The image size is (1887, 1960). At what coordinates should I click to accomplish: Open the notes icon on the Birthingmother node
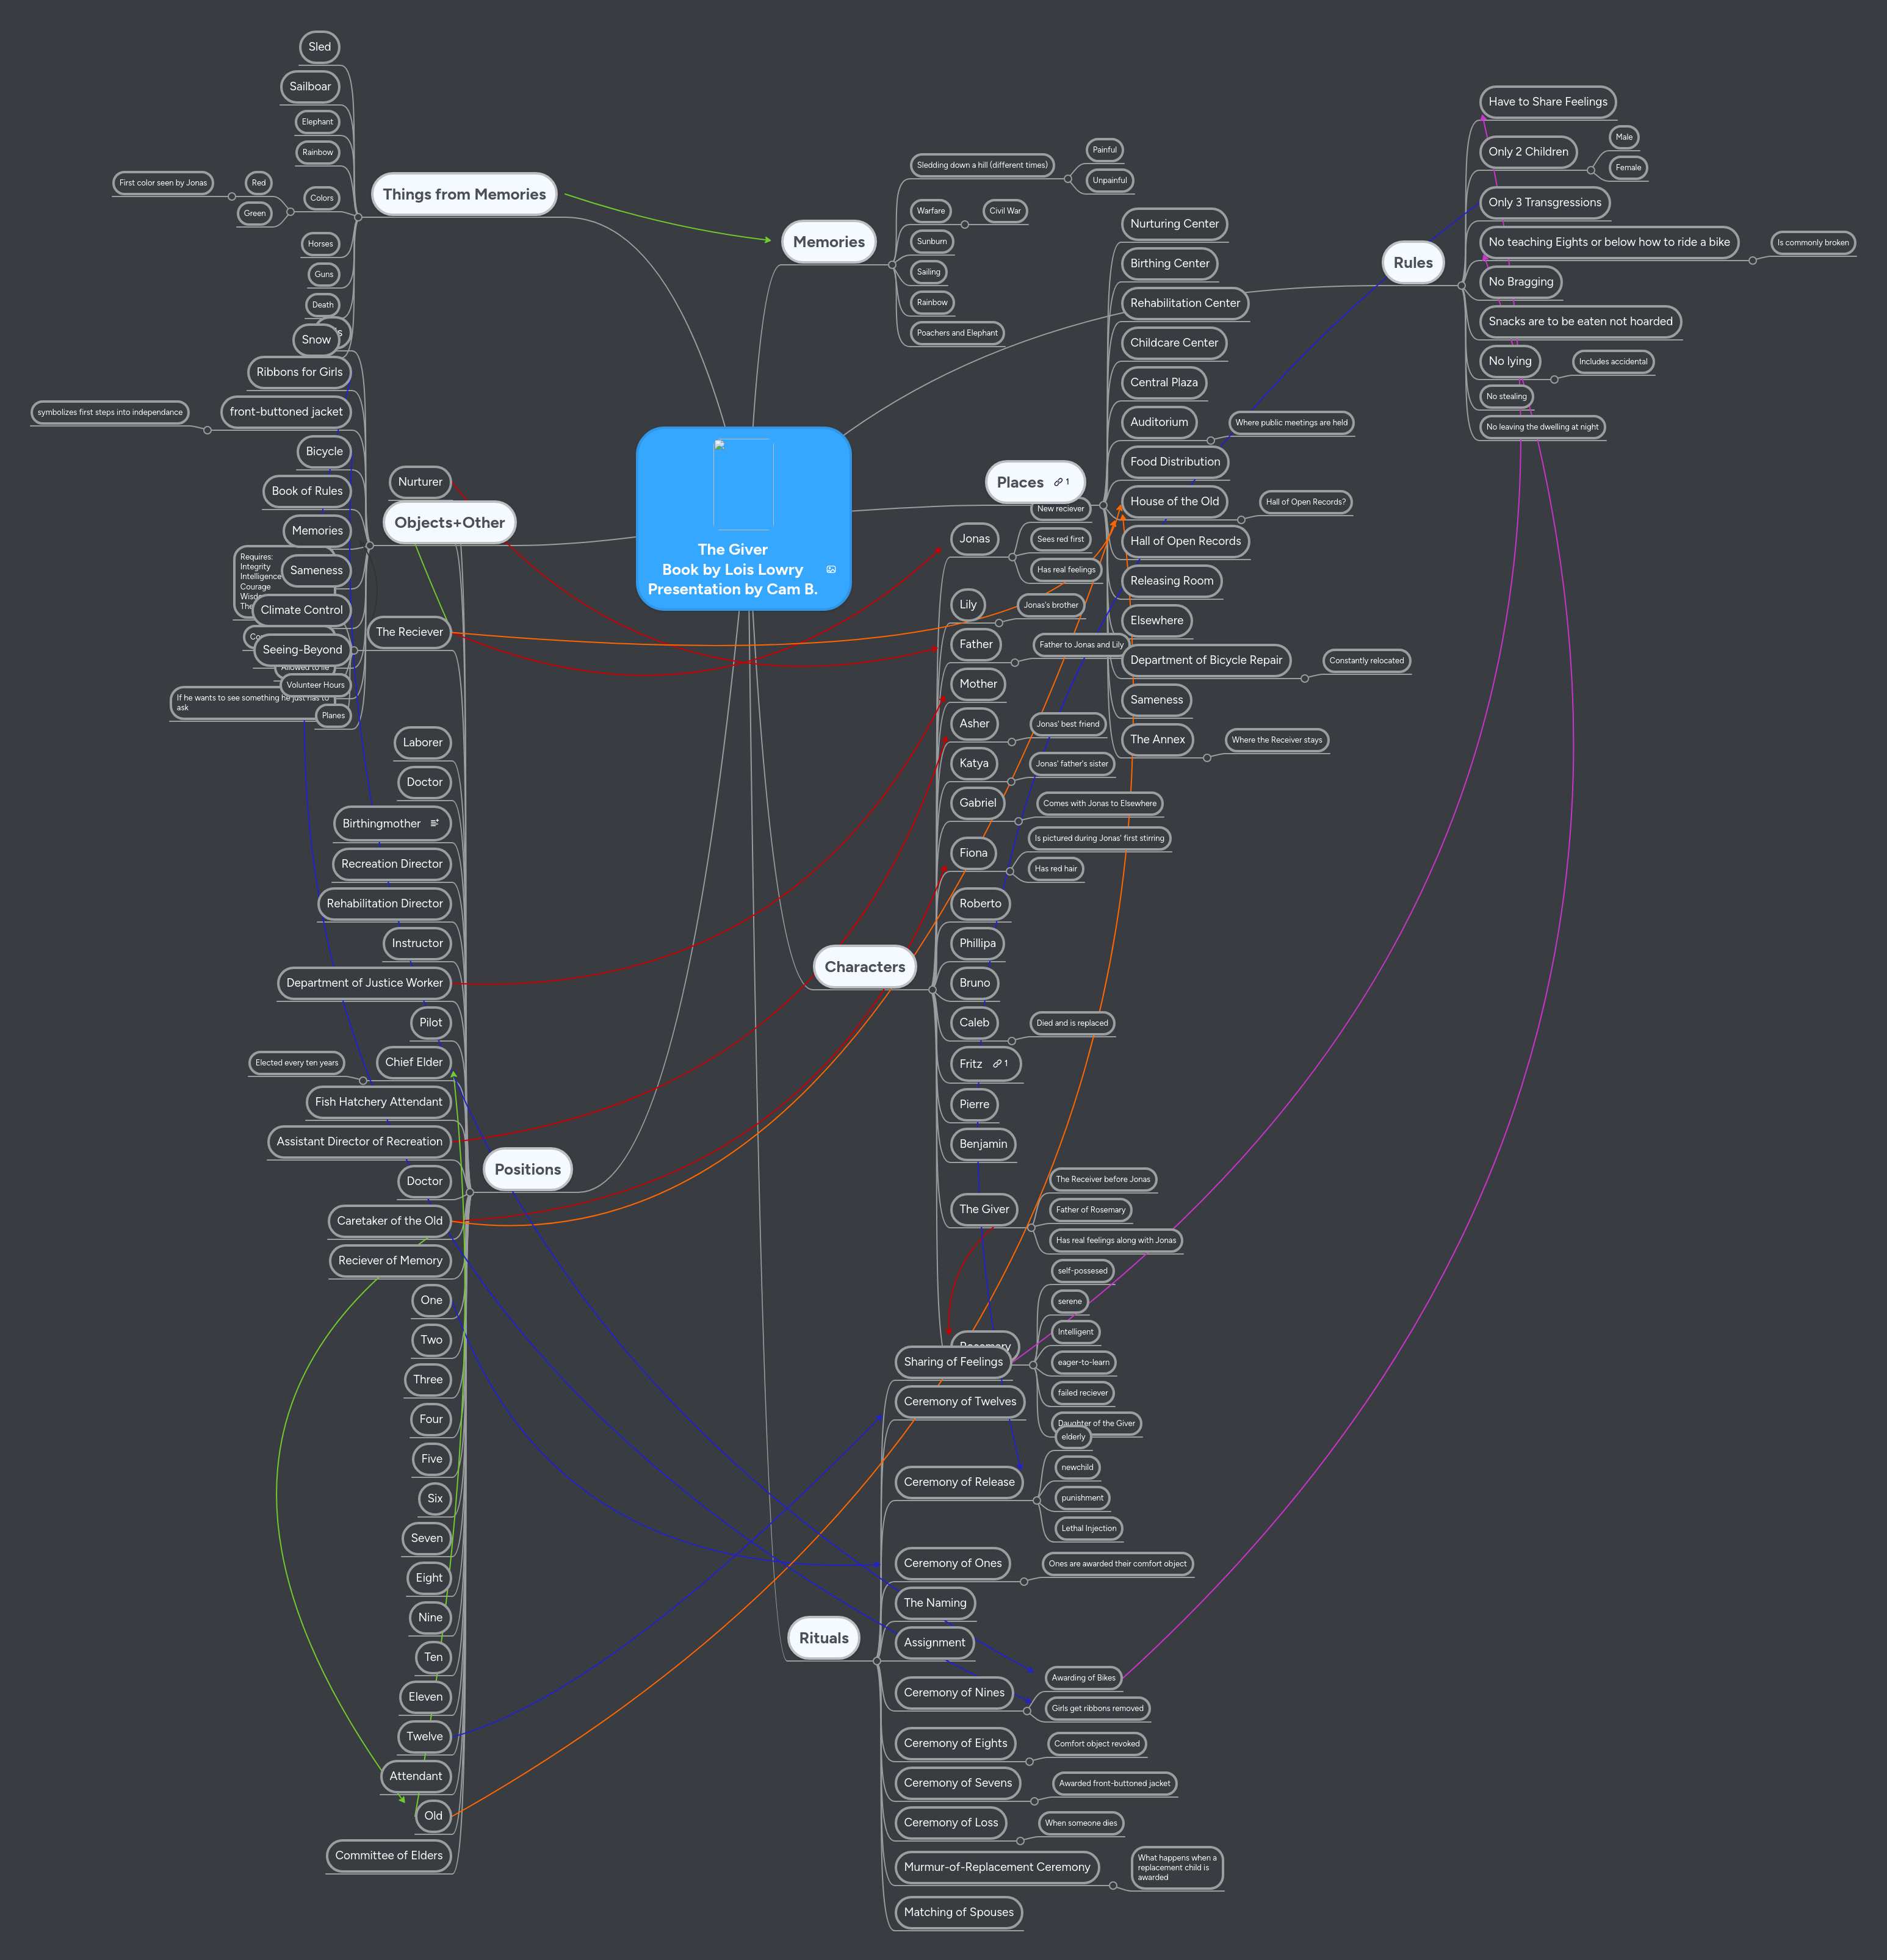pyautogui.click(x=435, y=823)
